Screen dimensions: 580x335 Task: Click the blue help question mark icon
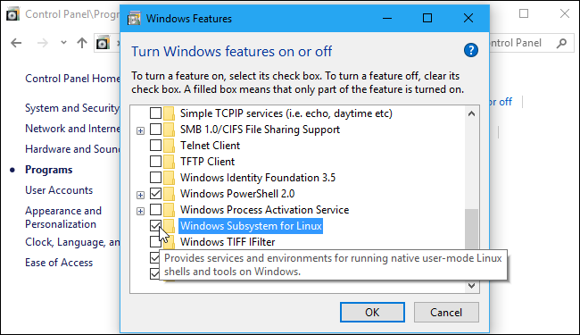[471, 50]
